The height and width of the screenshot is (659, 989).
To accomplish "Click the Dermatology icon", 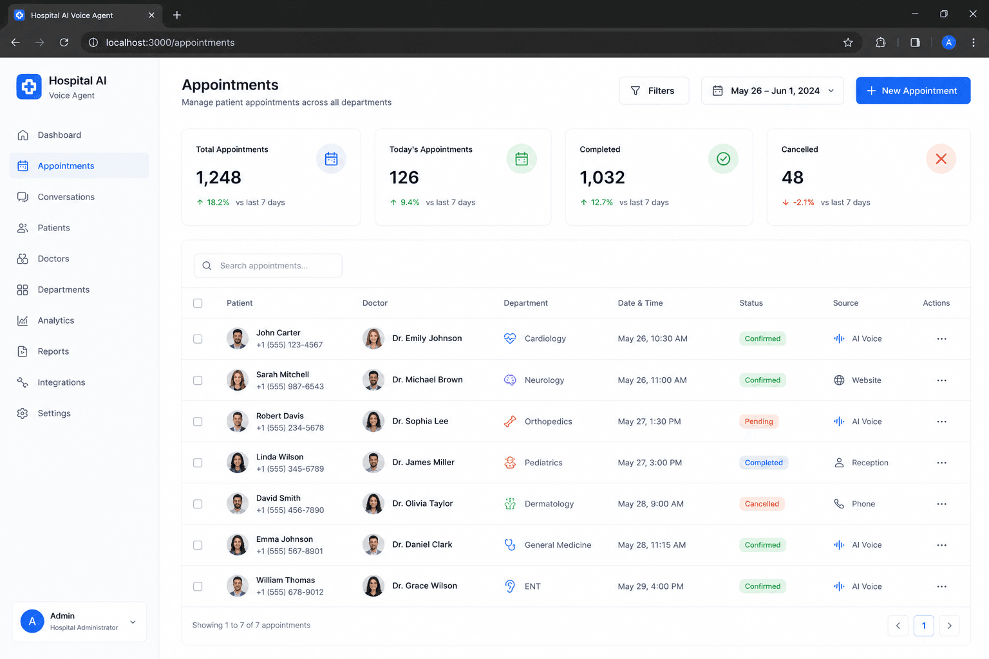I will (510, 504).
